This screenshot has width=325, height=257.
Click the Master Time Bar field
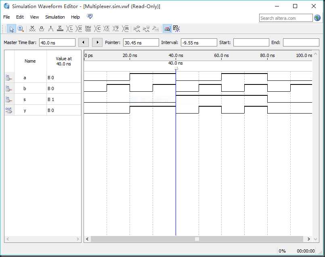[57, 42]
